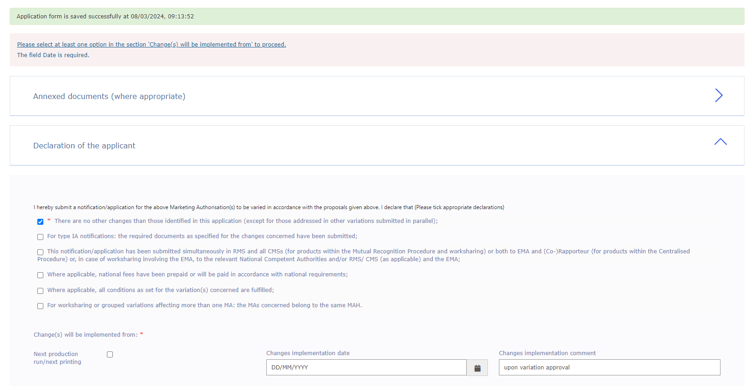Open the calendar date picker icon
Screen dimensions: 750x386
tap(477, 368)
